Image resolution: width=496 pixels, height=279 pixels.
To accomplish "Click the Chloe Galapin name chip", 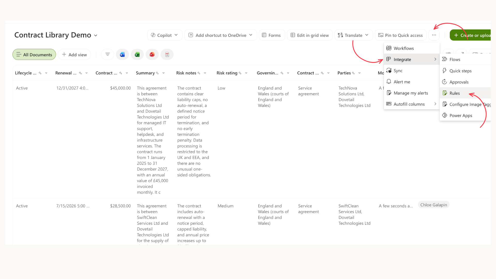I will tap(433, 205).
